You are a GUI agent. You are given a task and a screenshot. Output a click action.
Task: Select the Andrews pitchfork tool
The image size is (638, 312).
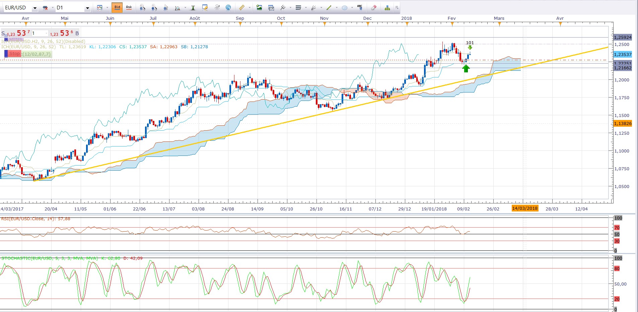[283, 7]
